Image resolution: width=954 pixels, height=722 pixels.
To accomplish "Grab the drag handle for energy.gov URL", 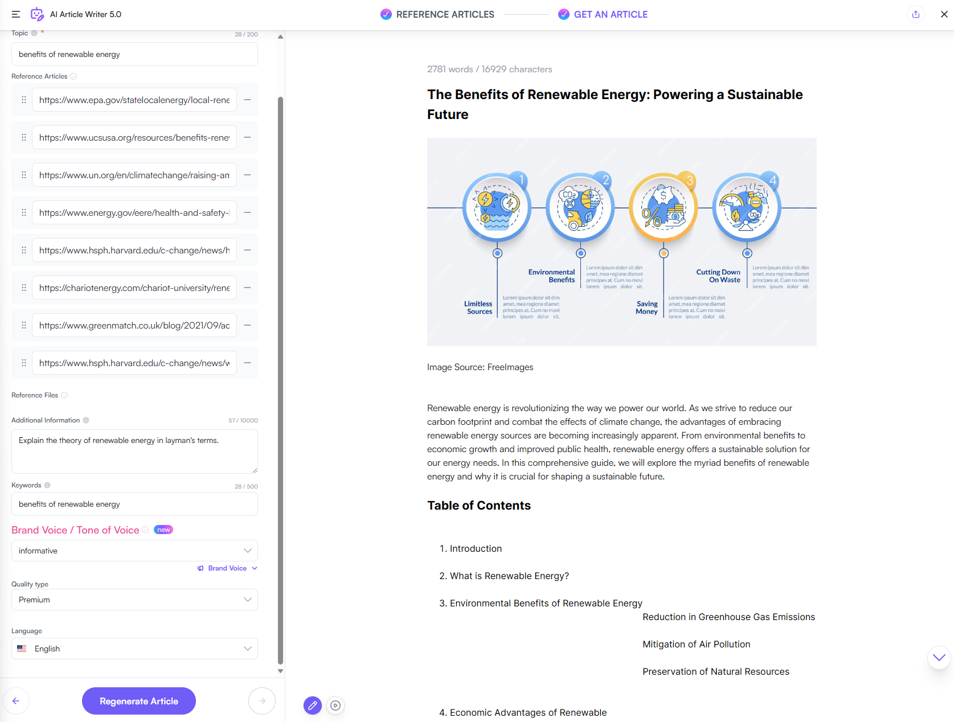I will click(x=24, y=212).
